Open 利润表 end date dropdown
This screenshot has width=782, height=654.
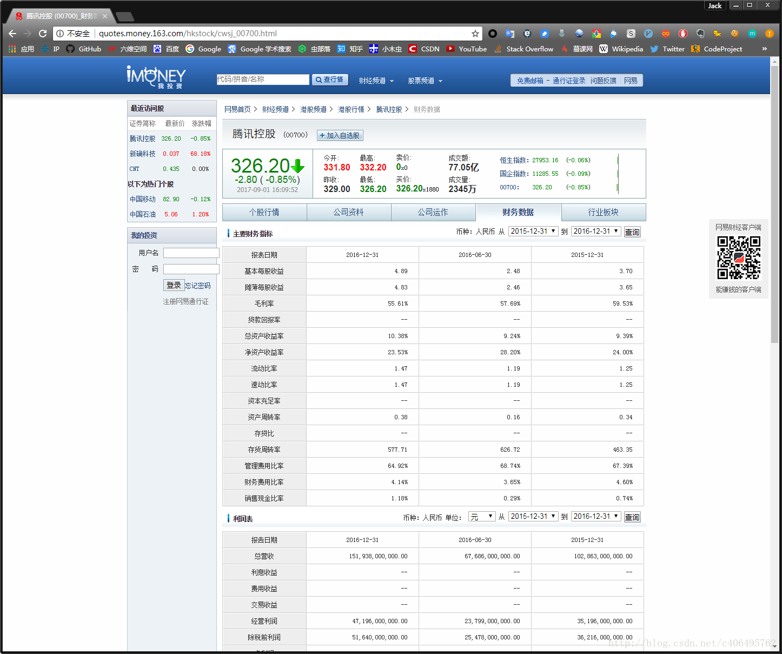coord(596,517)
